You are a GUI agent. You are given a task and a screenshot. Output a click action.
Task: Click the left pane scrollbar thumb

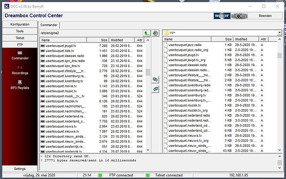coord(148,72)
